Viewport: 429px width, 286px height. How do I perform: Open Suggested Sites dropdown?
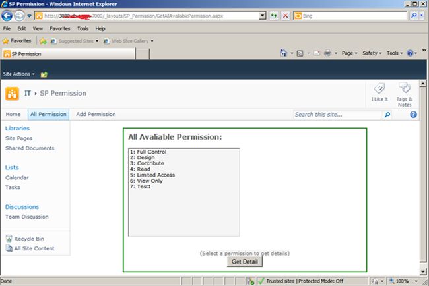coord(75,41)
